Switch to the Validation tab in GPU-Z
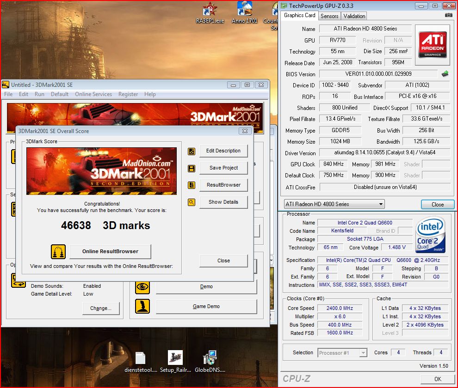Viewport: 458px width, 388px height. [x=354, y=16]
